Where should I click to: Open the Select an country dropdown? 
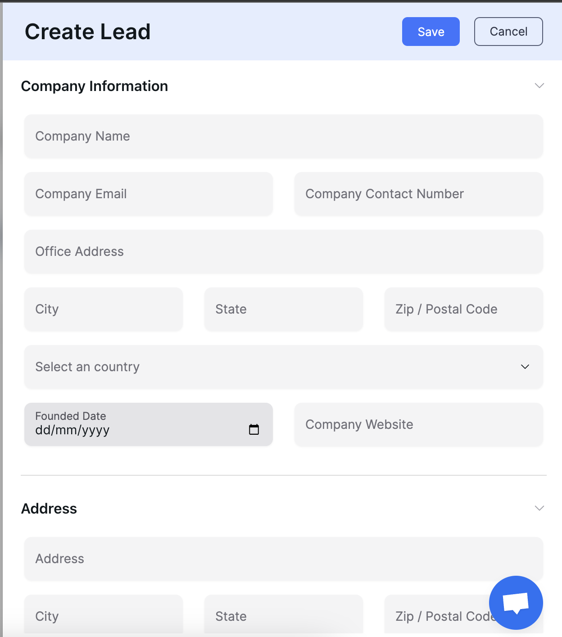(284, 367)
